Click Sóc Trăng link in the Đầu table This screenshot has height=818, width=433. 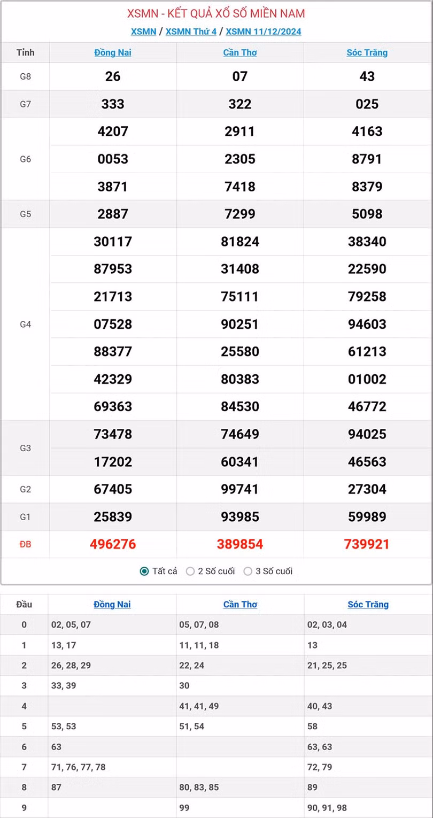[x=368, y=605]
